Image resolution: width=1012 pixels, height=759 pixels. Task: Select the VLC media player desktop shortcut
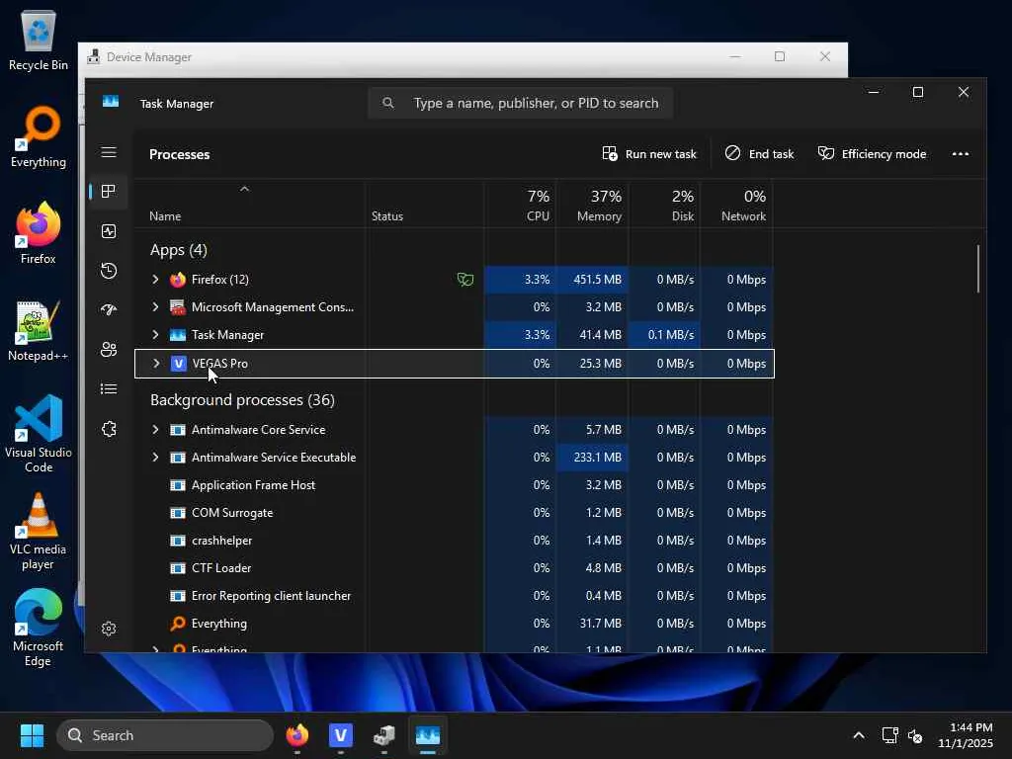[x=39, y=531]
